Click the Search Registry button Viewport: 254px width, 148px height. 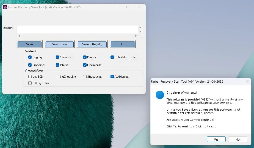tap(92, 44)
